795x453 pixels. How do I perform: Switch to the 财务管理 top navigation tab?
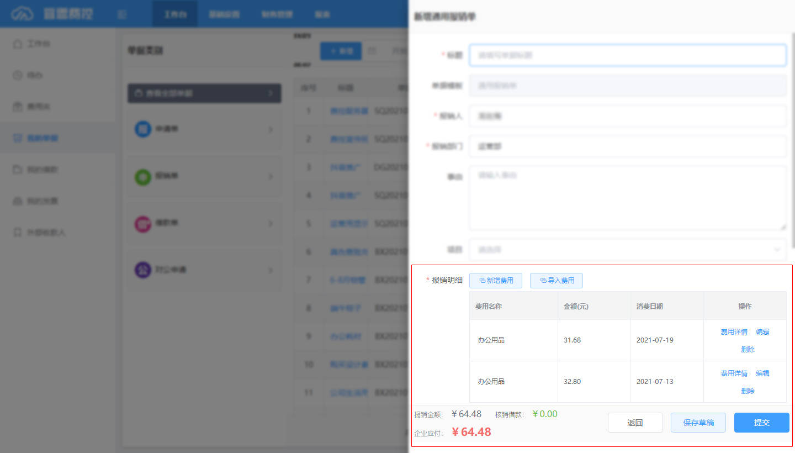[x=277, y=14]
